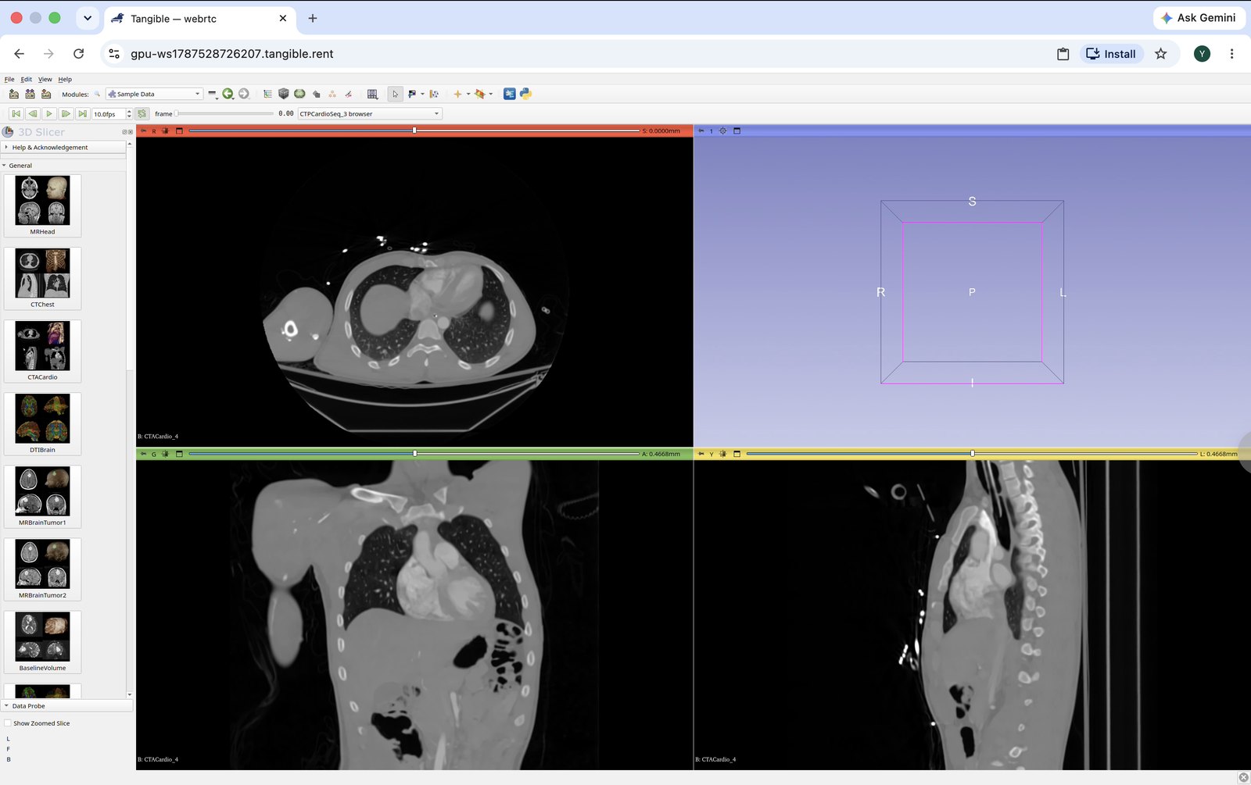Maximize the 3D view
Image resolution: width=1251 pixels, height=785 pixels.
click(x=737, y=130)
